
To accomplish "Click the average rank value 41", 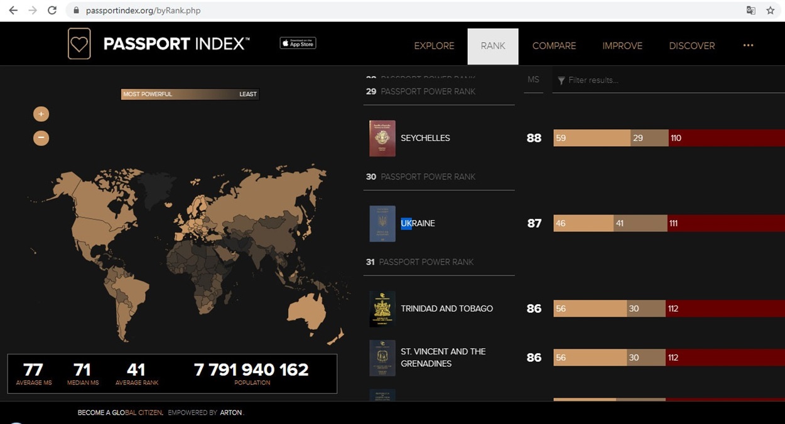I will pos(136,369).
